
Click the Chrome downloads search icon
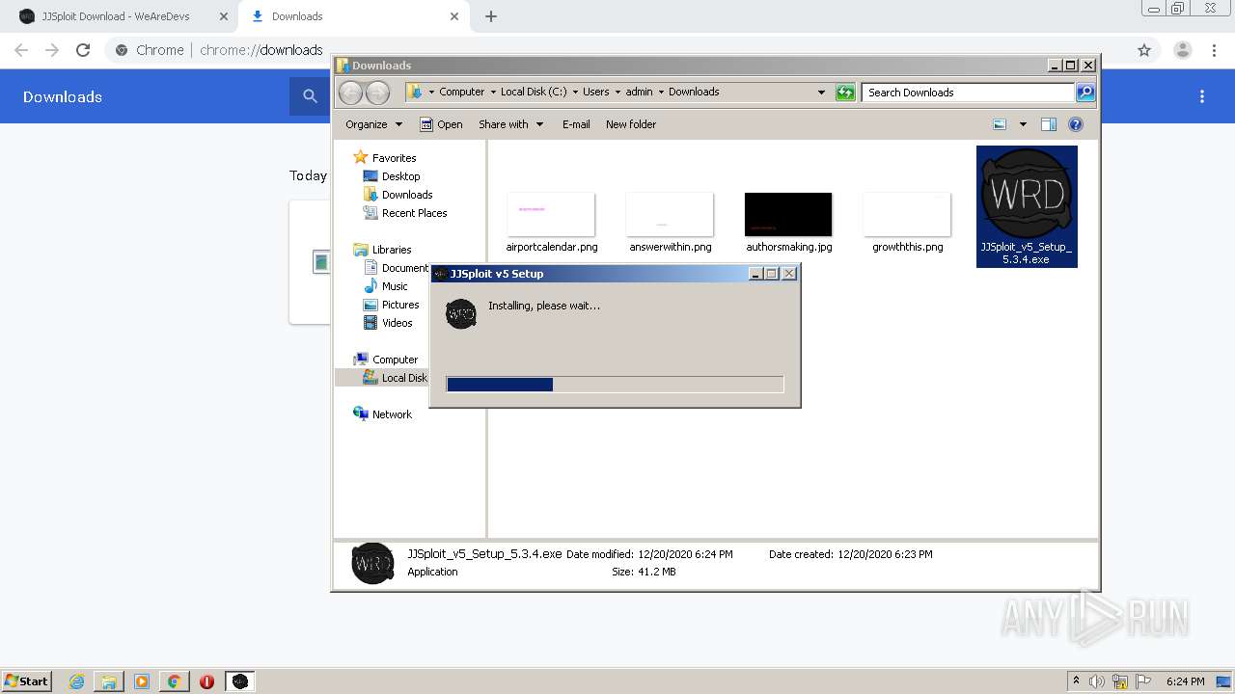click(310, 96)
